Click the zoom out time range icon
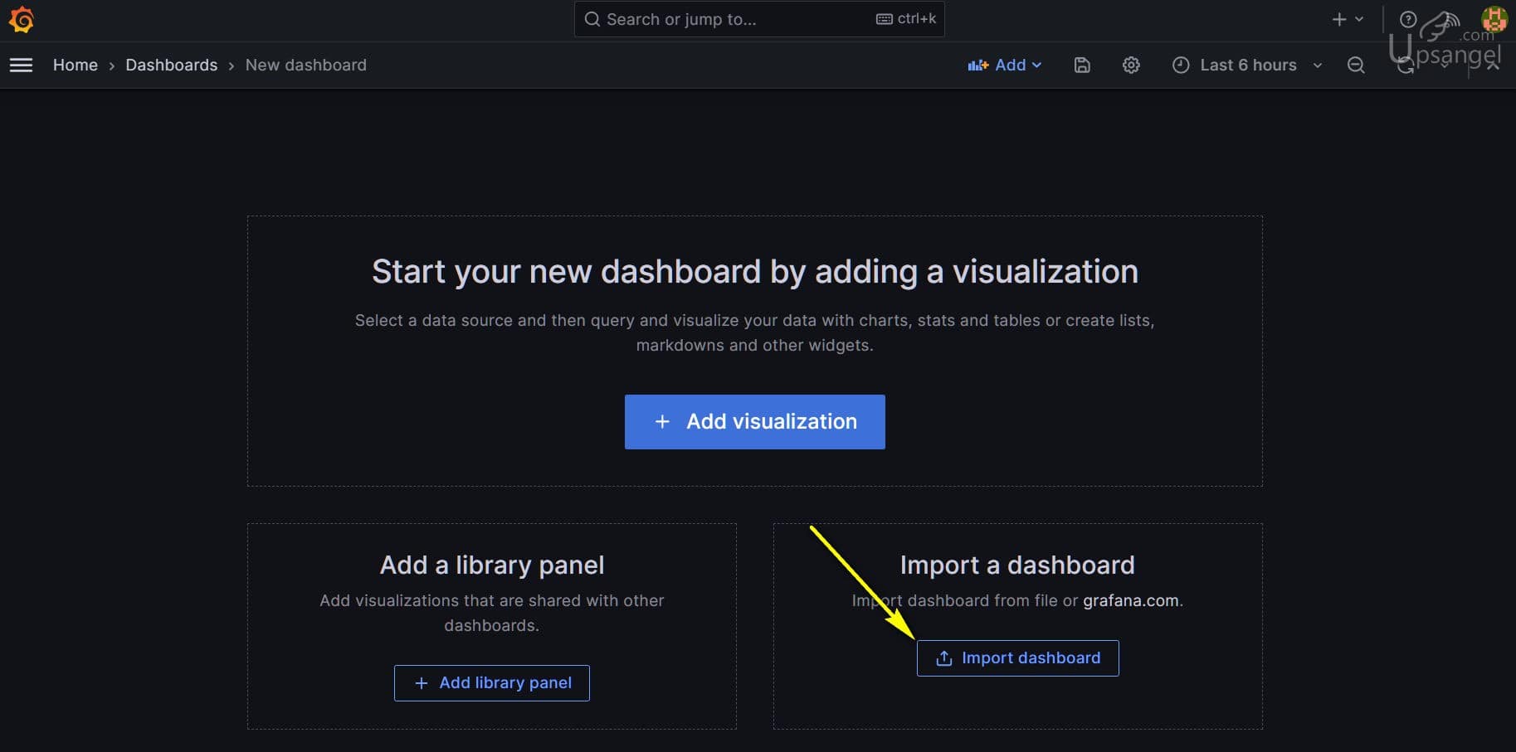1516x752 pixels. 1356,65
